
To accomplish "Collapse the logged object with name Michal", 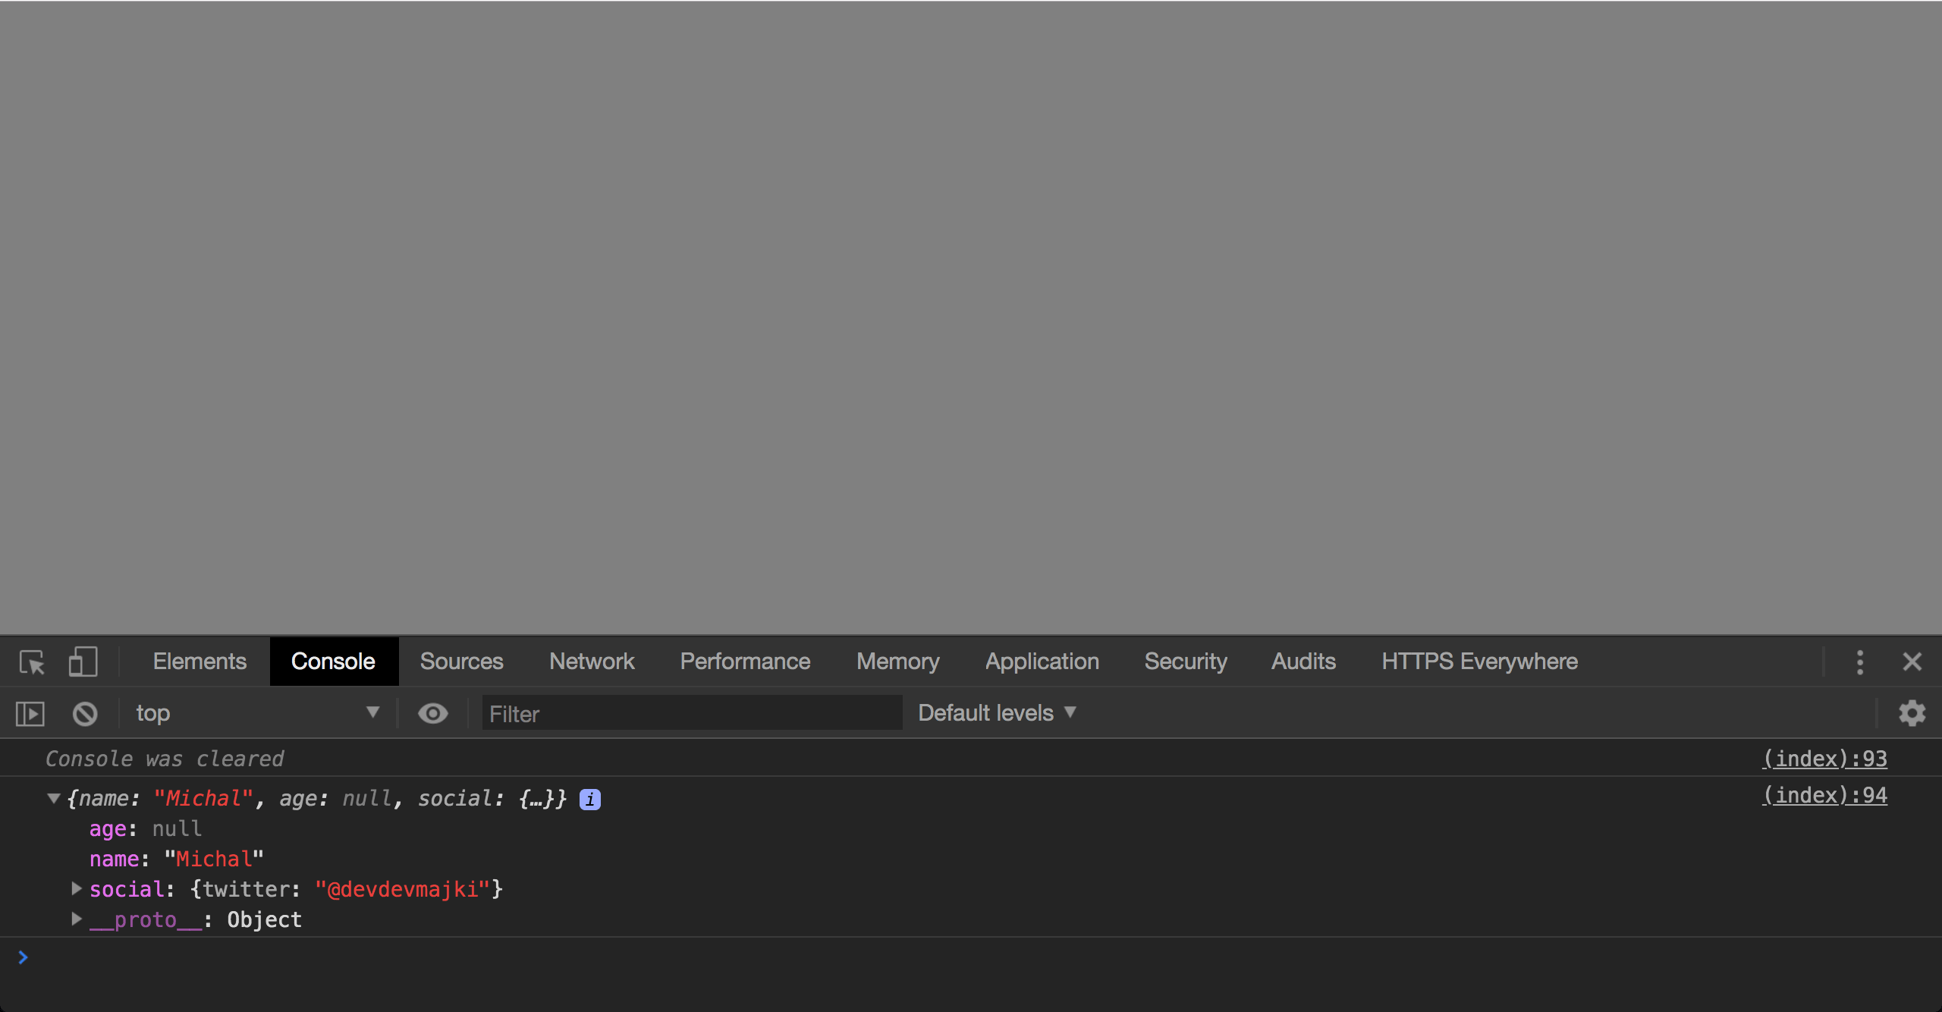I will (54, 798).
